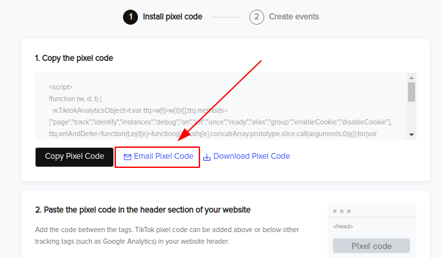Viewport: 441px width, 258px height.
Task: Click the code box scrollbar thumb
Action: pos(411,92)
